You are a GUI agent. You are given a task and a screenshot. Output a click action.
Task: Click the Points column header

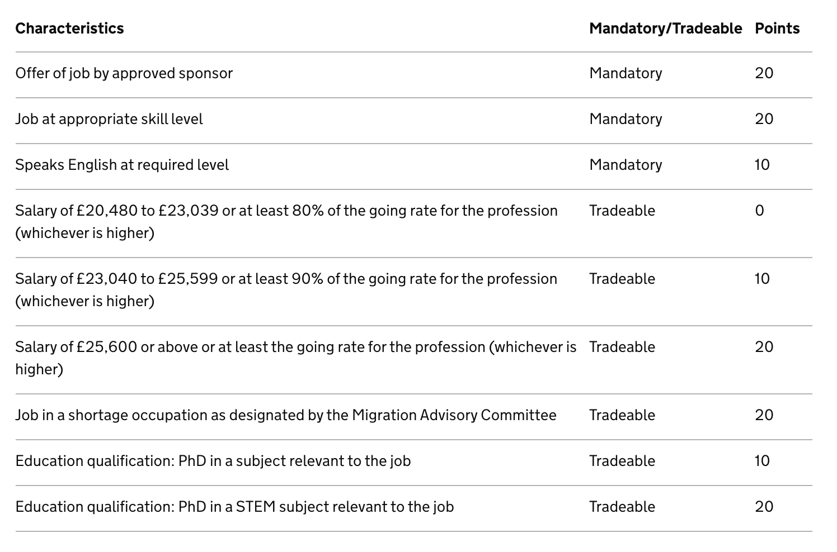(x=777, y=28)
